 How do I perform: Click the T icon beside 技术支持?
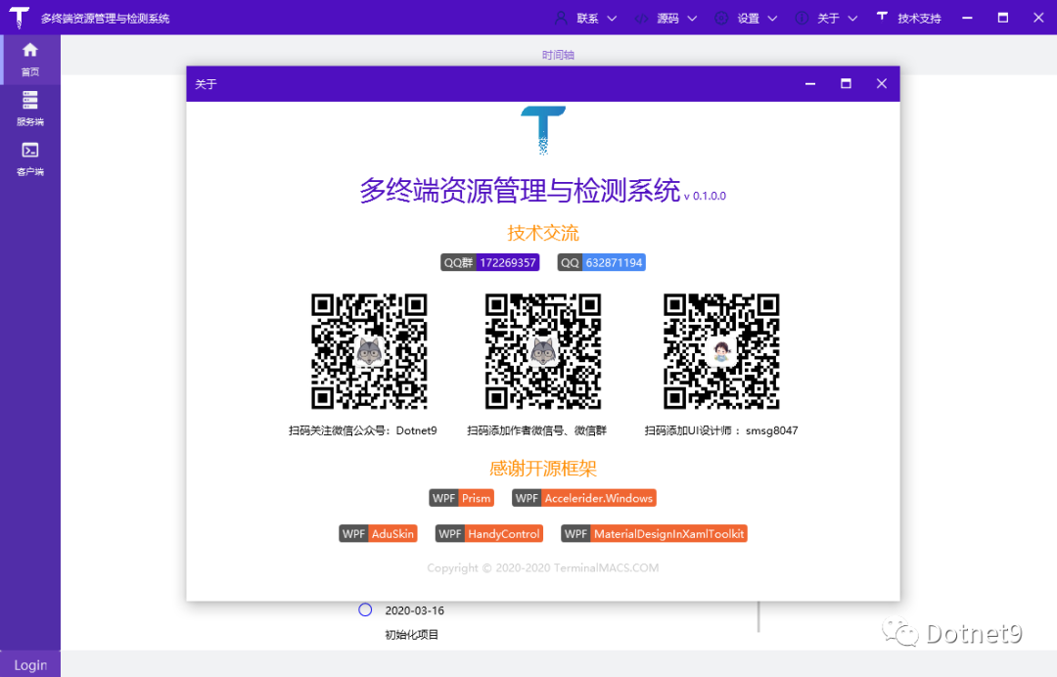coord(882,17)
